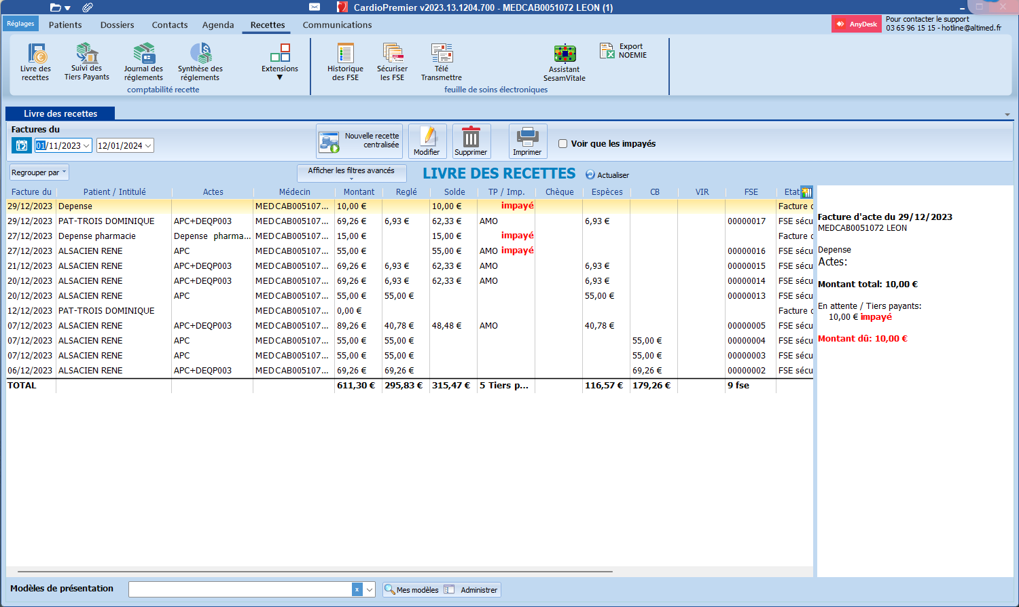Click Afficher les filtres avancés button

(351, 172)
